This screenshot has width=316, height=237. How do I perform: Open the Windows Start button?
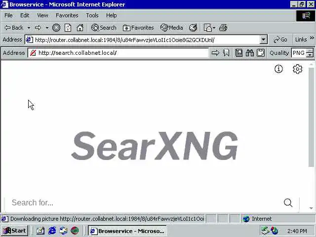14,231
